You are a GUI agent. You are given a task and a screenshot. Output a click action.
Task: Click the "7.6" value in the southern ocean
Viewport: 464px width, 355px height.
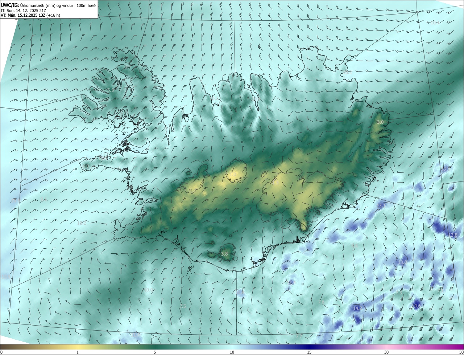click(x=321, y=302)
